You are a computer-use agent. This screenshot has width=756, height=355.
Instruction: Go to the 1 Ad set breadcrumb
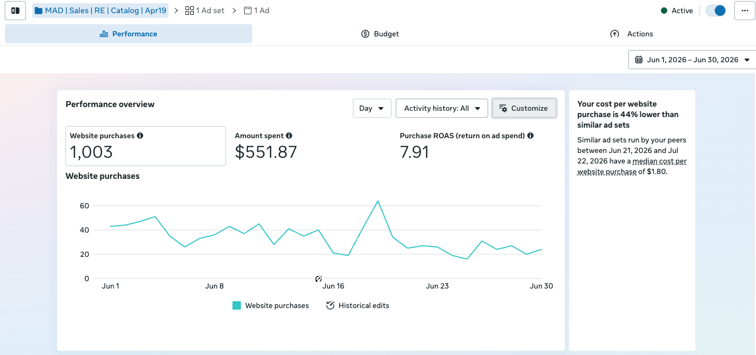(x=205, y=11)
